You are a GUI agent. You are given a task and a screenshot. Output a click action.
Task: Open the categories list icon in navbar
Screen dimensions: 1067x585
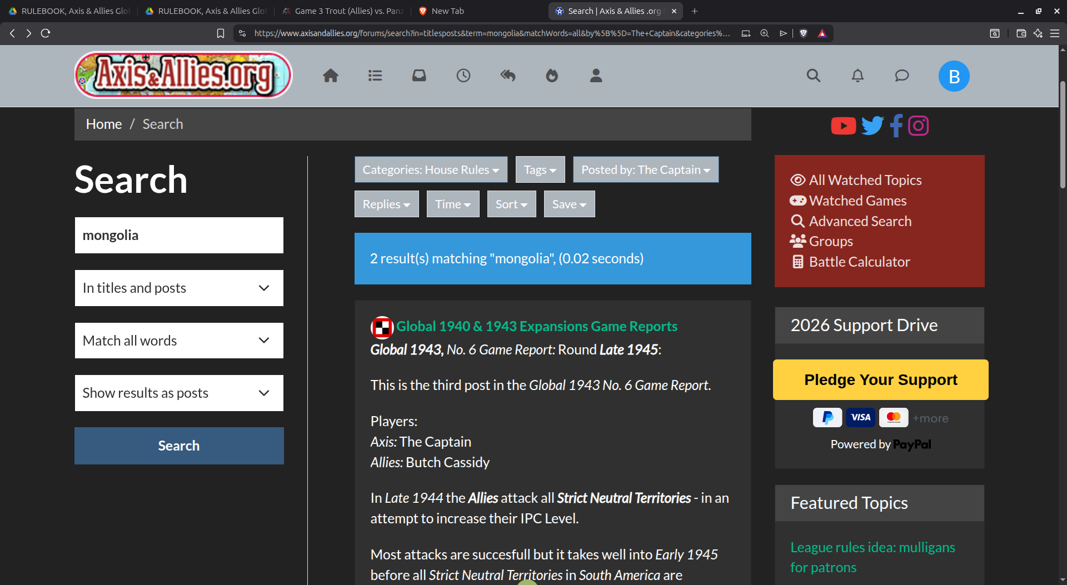(375, 76)
